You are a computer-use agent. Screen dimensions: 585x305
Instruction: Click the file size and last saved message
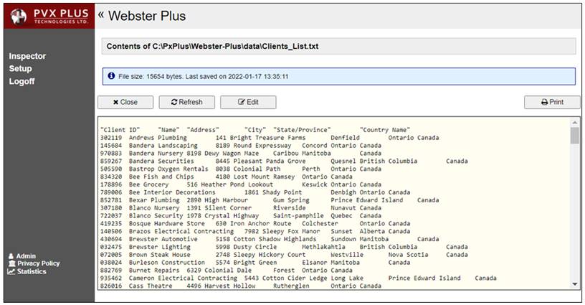coord(204,77)
